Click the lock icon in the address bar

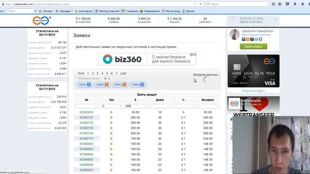[x=3, y=4]
